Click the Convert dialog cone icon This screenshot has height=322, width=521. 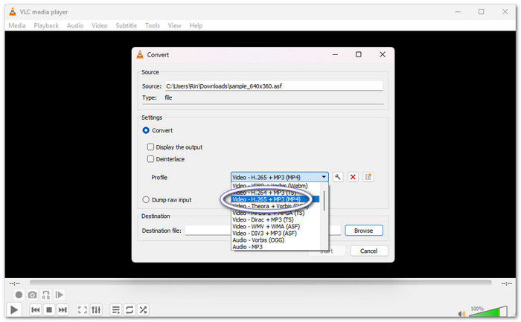coord(140,55)
